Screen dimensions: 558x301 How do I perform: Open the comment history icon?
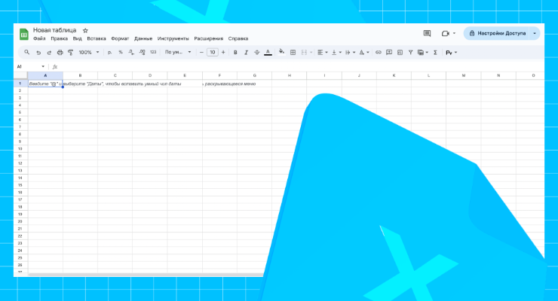[x=427, y=34]
